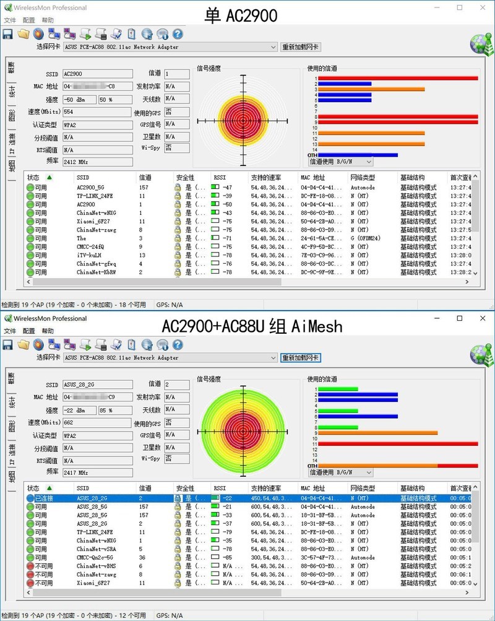Click the Save toolbar icon
495x621 pixels.
tap(7, 34)
